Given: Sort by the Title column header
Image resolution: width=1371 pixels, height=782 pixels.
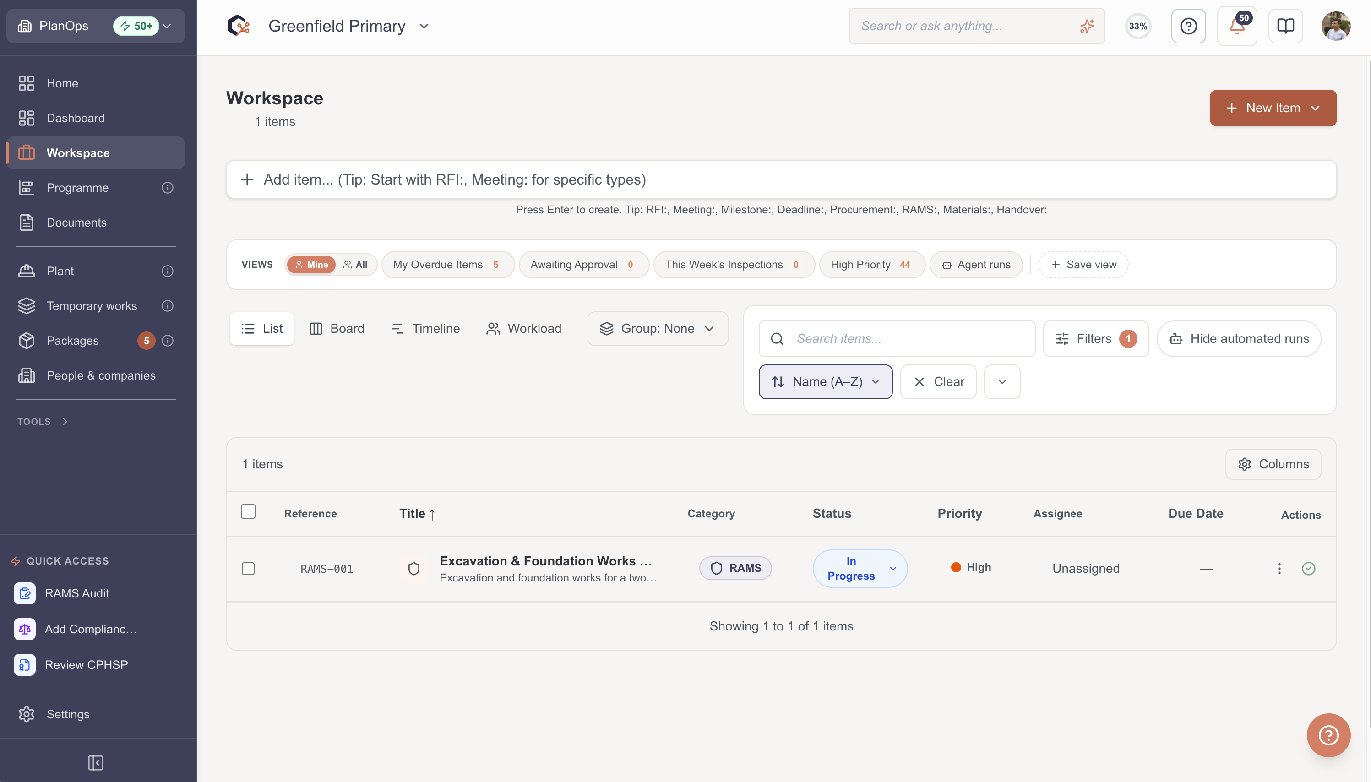Looking at the screenshot, I should [417, 513].
